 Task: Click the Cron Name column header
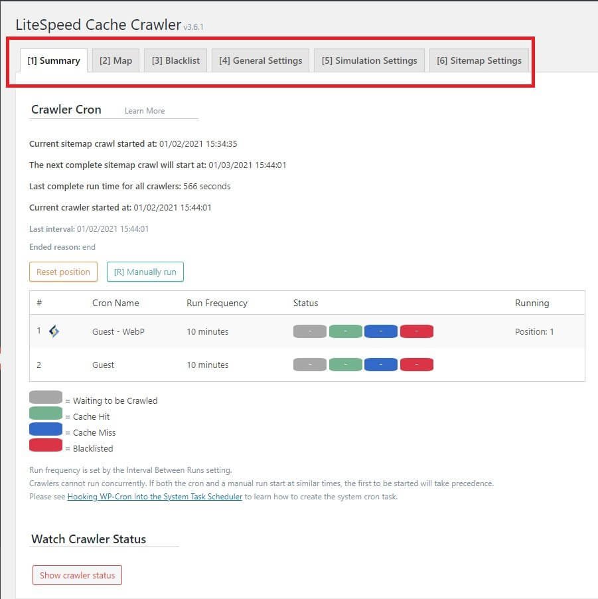[115, 303]
